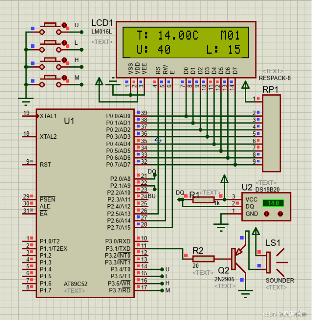Select the U1 AT89C52 microcontroller body
The width and height of the screenshot is (312, 320).
85,203
